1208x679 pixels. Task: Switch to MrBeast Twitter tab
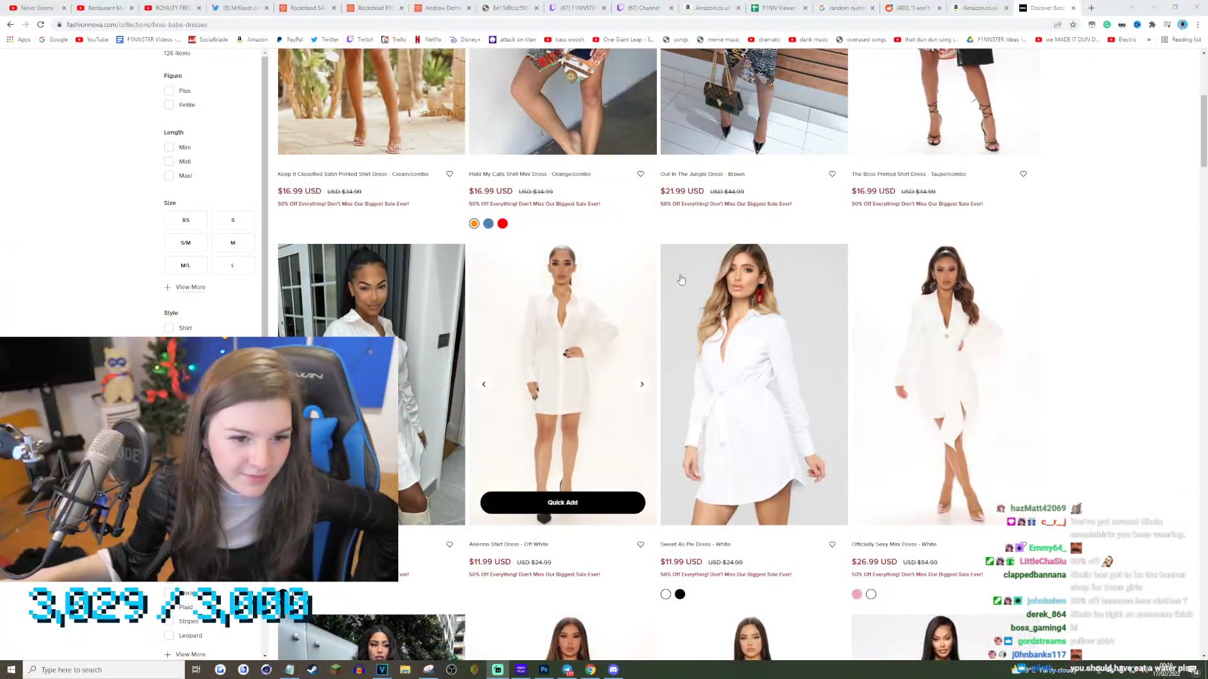coord(239,8)
